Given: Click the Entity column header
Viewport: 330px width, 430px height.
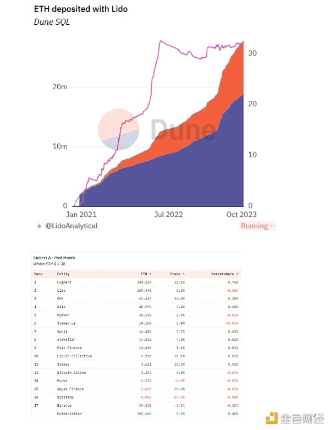Looking at the screenshot, I should 63,274.
